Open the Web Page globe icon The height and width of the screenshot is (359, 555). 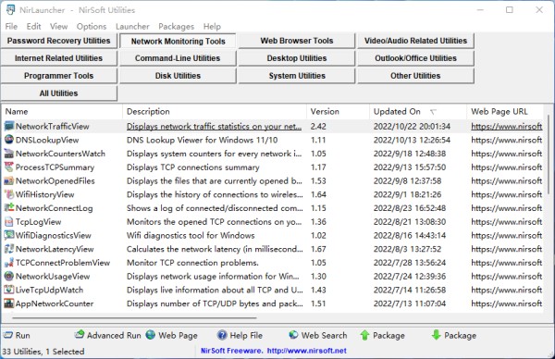point(151,335)
